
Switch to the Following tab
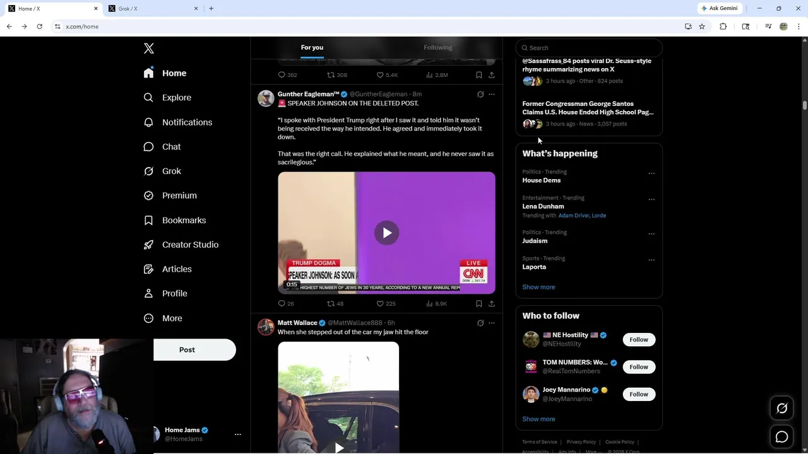[438, 47]
